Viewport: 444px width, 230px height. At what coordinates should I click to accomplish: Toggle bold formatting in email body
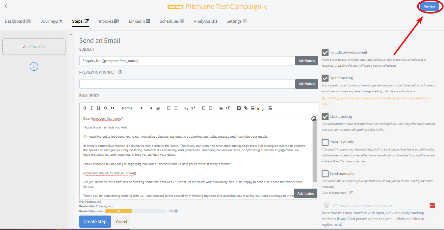coord(85,108)
